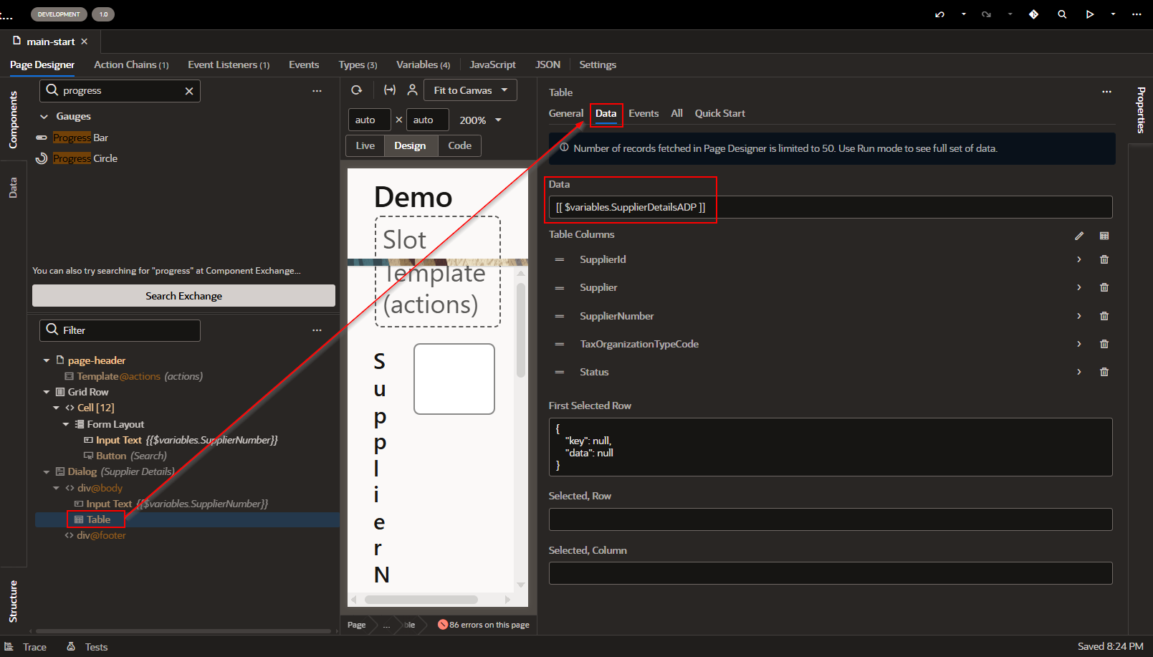Viewport: 1153px width, 657px height.
Task: Open the Events properties tab
Action: click(x=644, y=113)
